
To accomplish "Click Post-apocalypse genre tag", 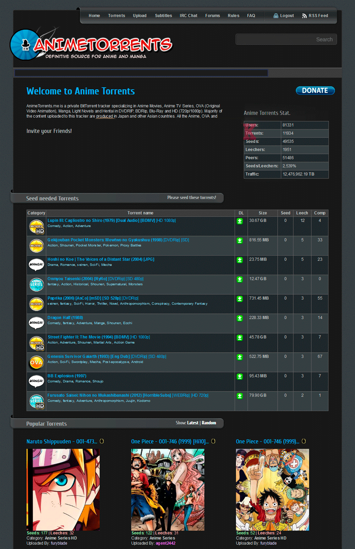I will click(x=116, y=362).
